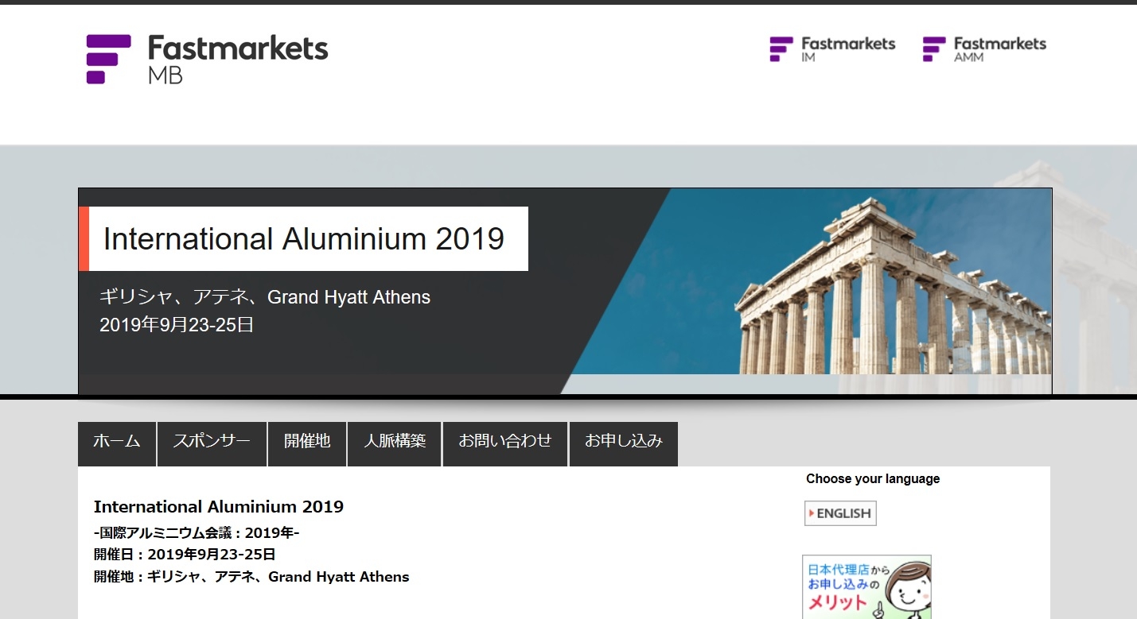Go to the ホーム tab
This screenshot has height=619, width=1137.
[x=117, y=443]
